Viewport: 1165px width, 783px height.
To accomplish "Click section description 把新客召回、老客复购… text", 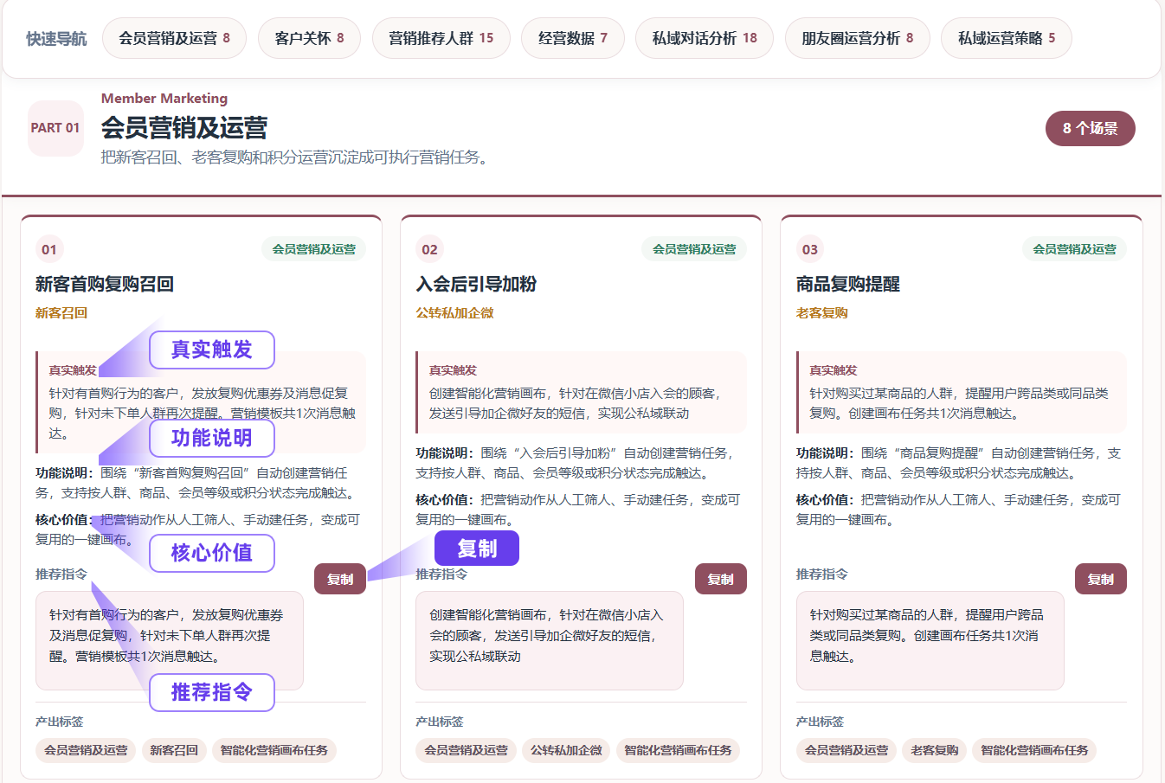I will [296, 157].
